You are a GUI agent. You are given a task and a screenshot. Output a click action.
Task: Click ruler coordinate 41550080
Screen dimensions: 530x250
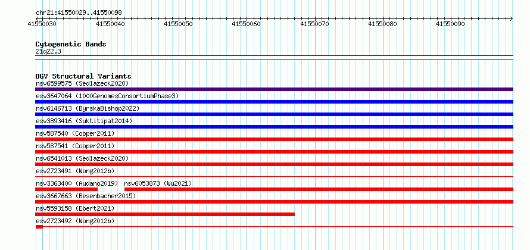tap(383, 24)
